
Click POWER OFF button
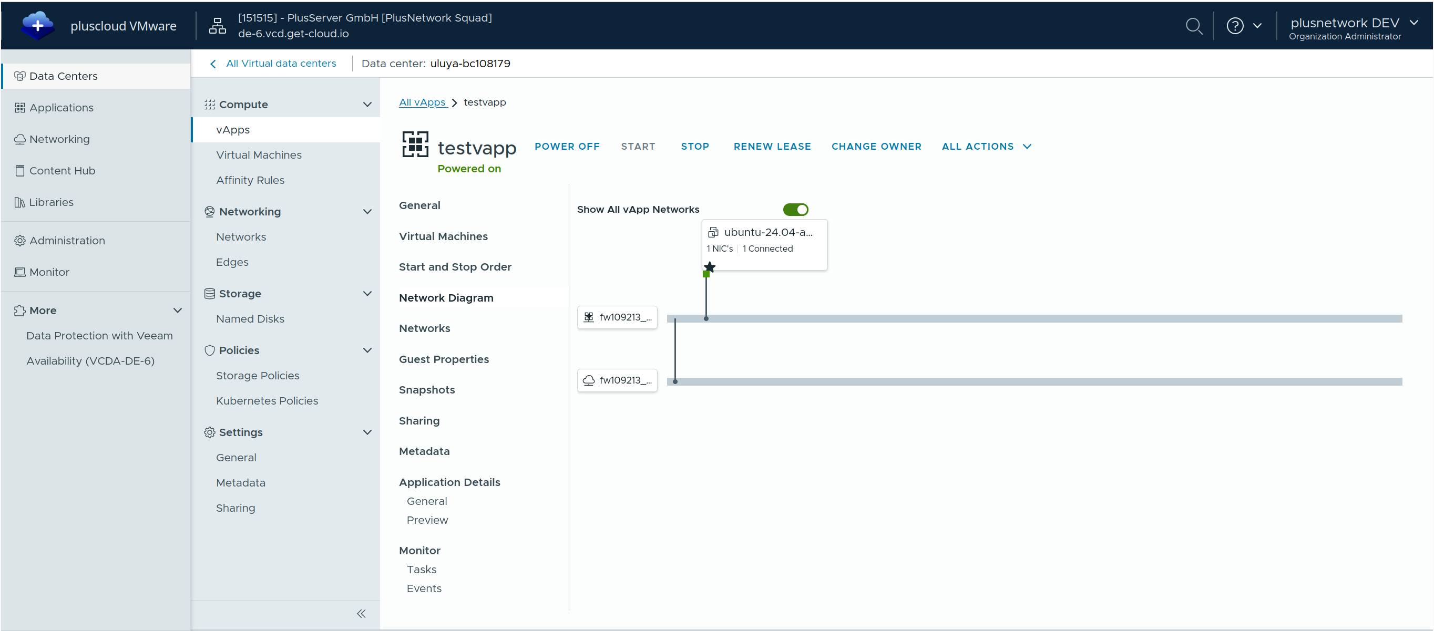point(567,147)
